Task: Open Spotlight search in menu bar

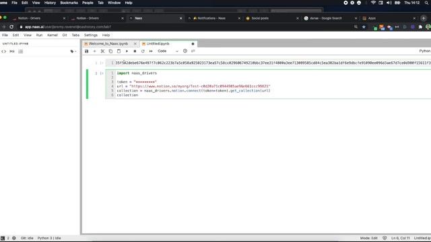Action: (426, 3)
